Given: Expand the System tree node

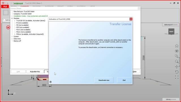Looking at the screenshot, I should 12,37.
